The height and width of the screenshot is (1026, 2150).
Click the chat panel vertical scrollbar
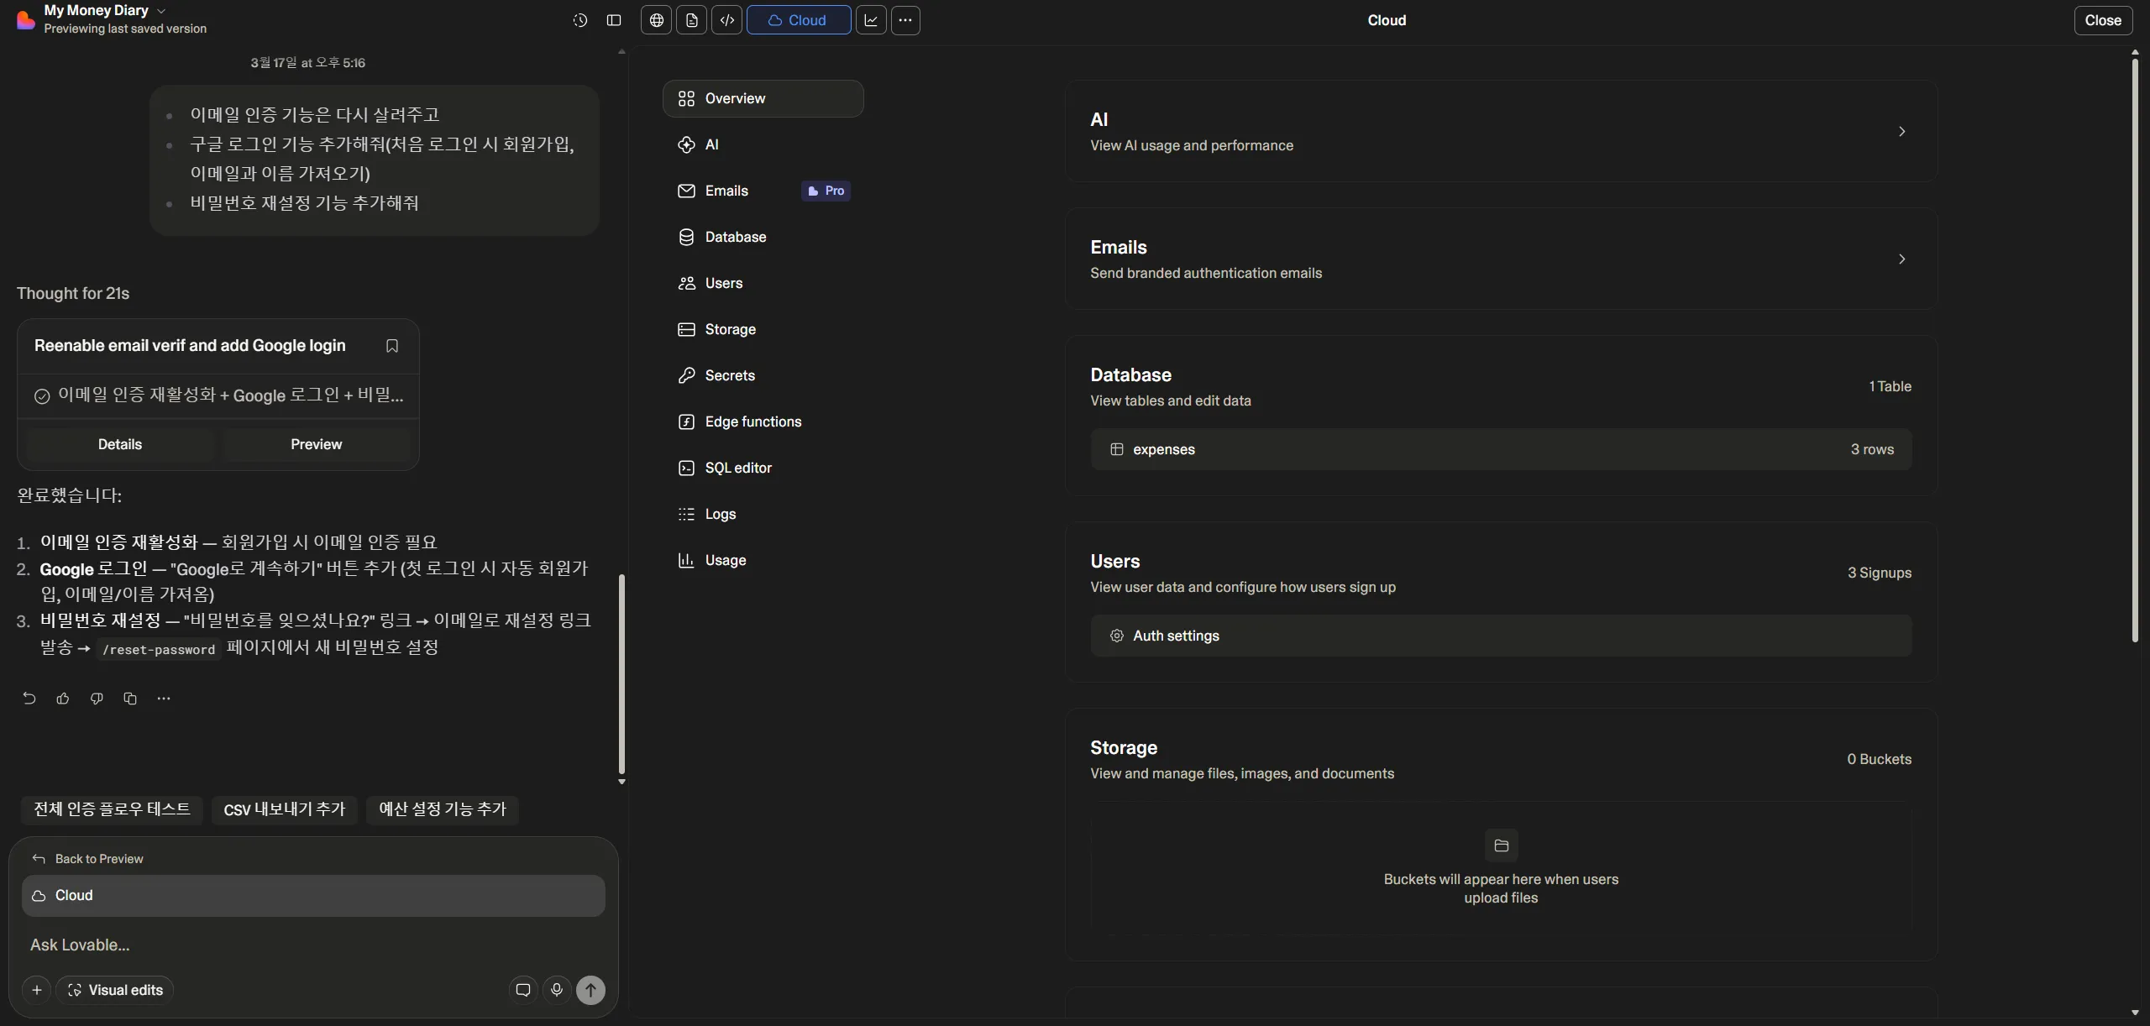click(621, 672)
